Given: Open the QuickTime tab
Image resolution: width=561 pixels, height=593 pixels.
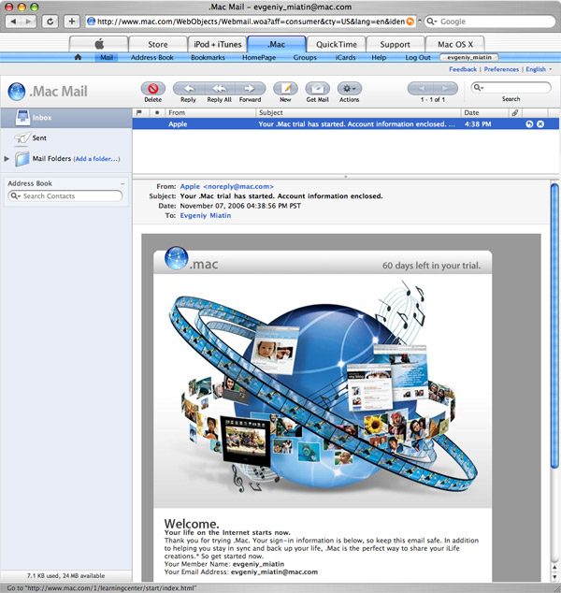Looking at the screenshot, I should [x=337, y=44].
